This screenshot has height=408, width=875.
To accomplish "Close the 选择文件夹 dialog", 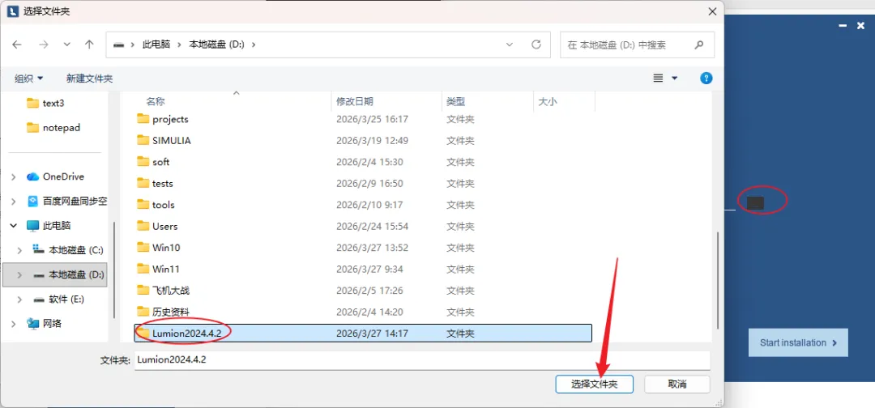I will pos(711,11).
